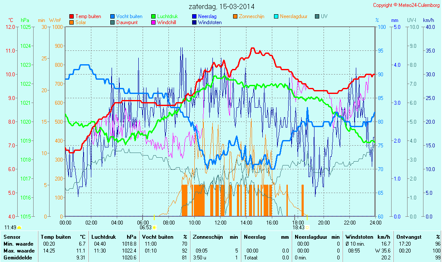This screenshot has width=442, height=262.
Task: Click the orange Solar legend square
Action: click(72, 22)
